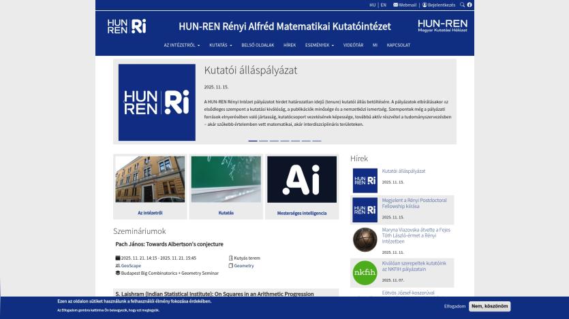Screen dimensions: 569x319
Task: Click the Bejelentkezés user icon
Action: coord(425,5)
